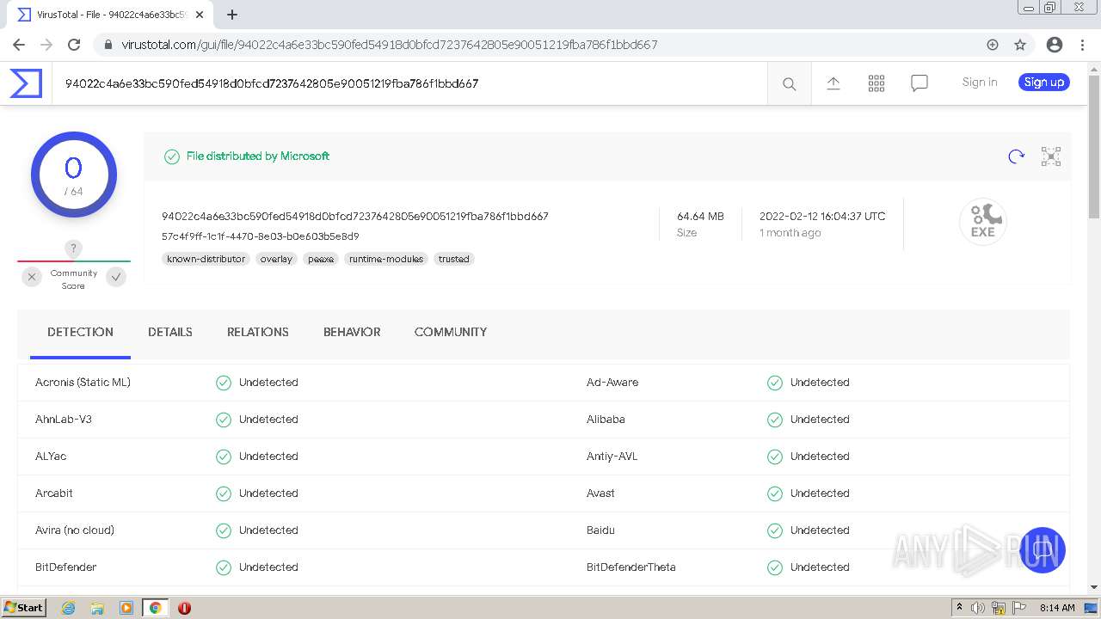This screenshot has height=619, width=1101.
Task: Click the Sign in link
Action: click(x=980, y=83)
